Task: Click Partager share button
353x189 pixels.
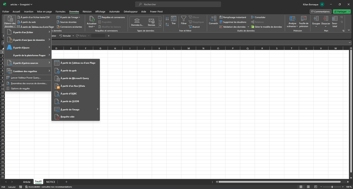Action: 342,11
